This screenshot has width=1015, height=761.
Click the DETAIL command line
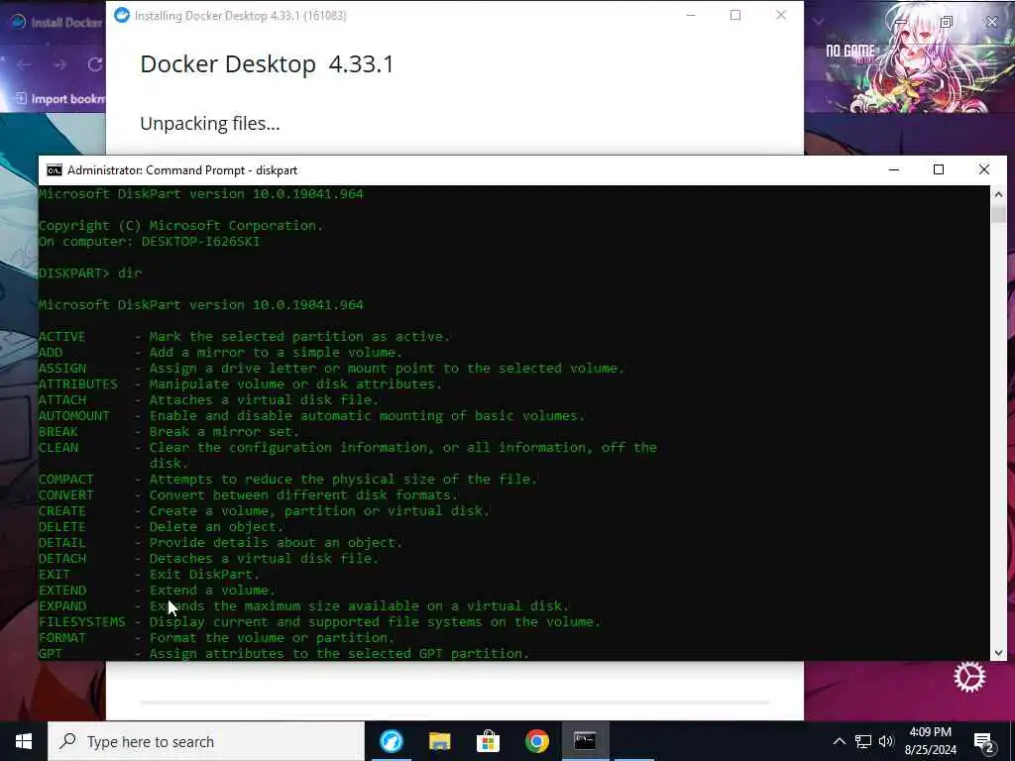click(x=221, y=542)
